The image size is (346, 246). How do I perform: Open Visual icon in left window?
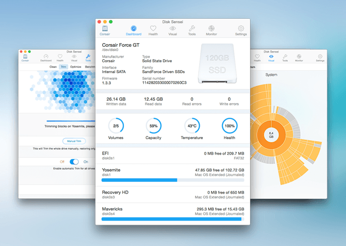coord(74,57)
